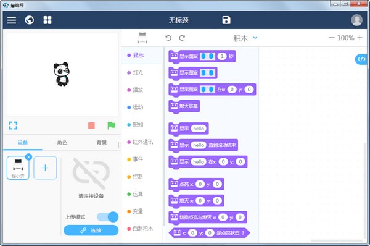Save project with floppy disk icon
Screen dimensions: 370x246
(226, 20)
